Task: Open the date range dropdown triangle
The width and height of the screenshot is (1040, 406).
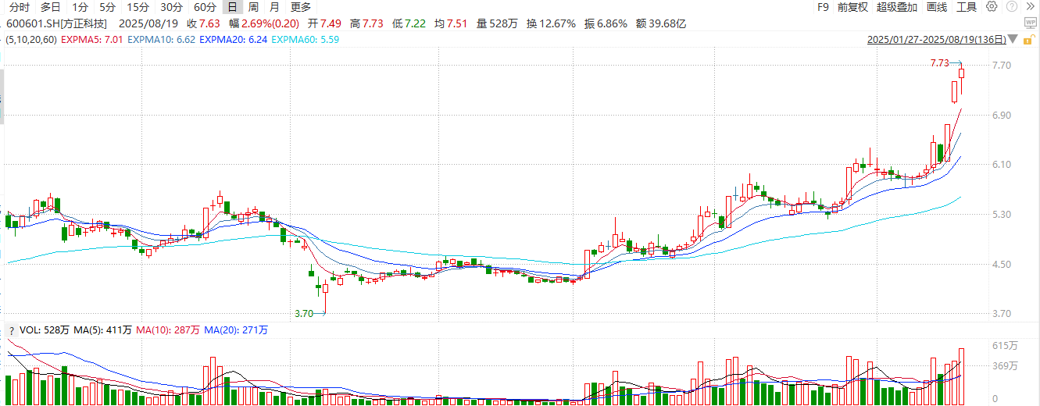Action: 1013,39
